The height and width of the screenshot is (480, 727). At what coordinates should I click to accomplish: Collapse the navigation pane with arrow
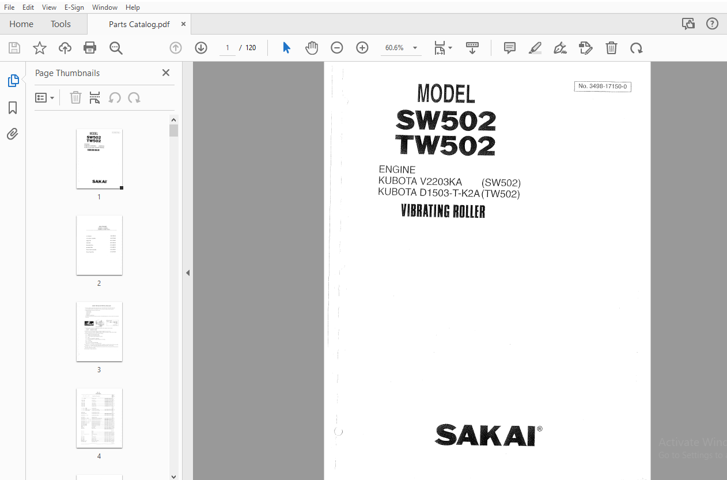pyautogui.click(x=188, y=273)
